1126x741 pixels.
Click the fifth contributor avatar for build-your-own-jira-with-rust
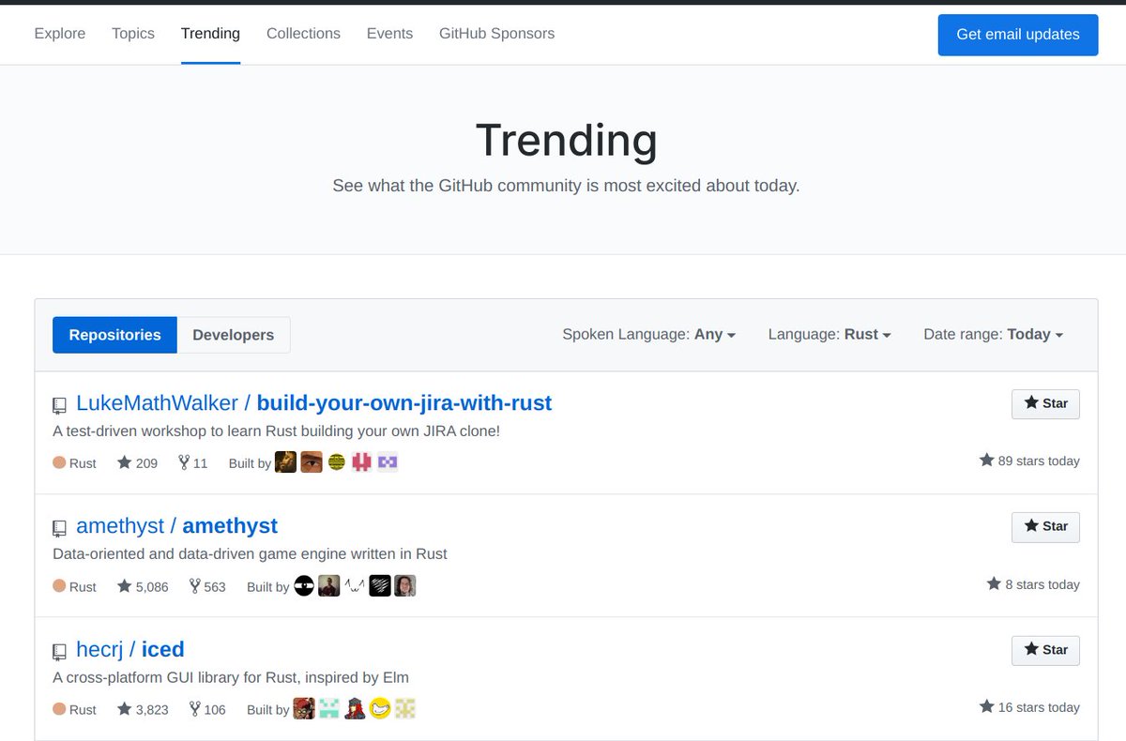[x=388, y=461]
